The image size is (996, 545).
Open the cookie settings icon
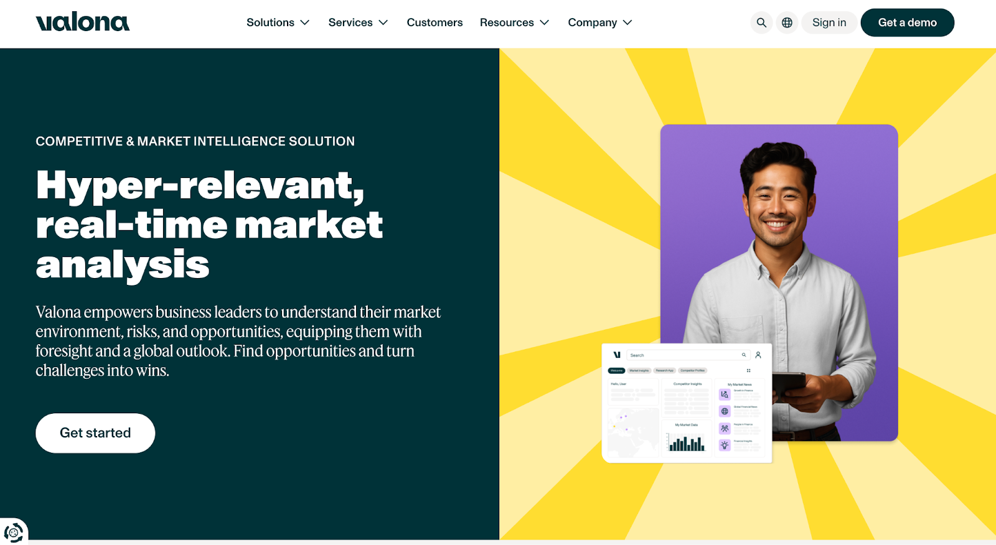tap(14, 533)
